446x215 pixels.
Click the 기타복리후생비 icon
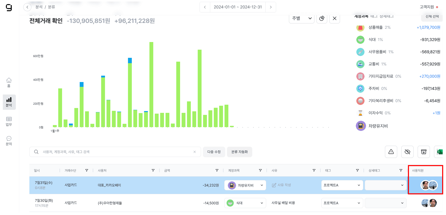point(360,101)
